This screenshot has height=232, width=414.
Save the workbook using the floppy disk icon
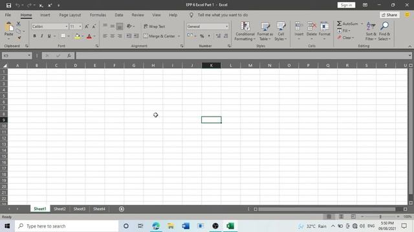point(8,5)
